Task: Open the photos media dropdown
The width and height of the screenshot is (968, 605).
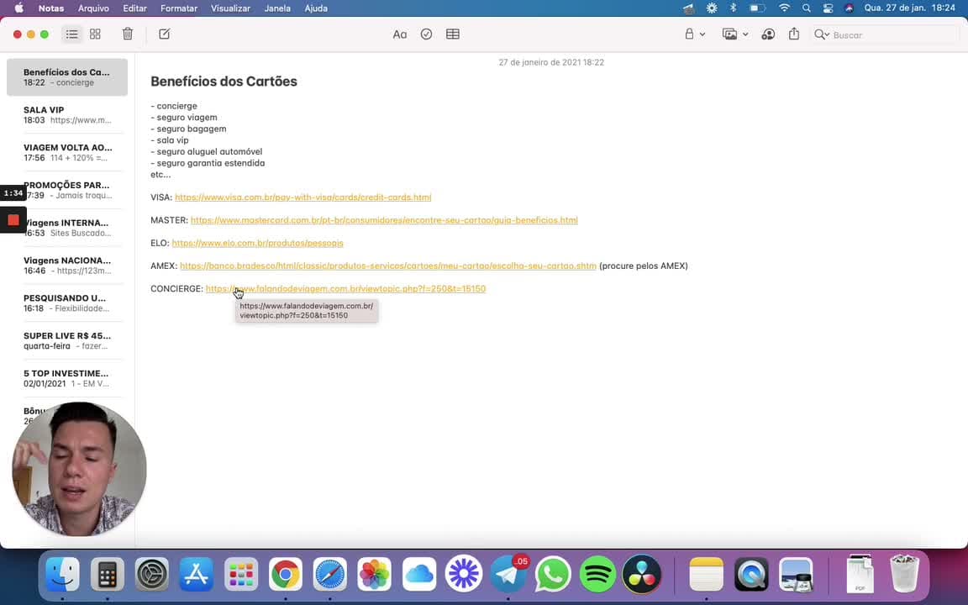Action: (735, 34)
